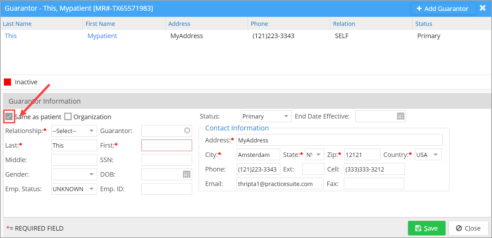Expand the Relationship dropdown
492x238 pixels.
74,131
